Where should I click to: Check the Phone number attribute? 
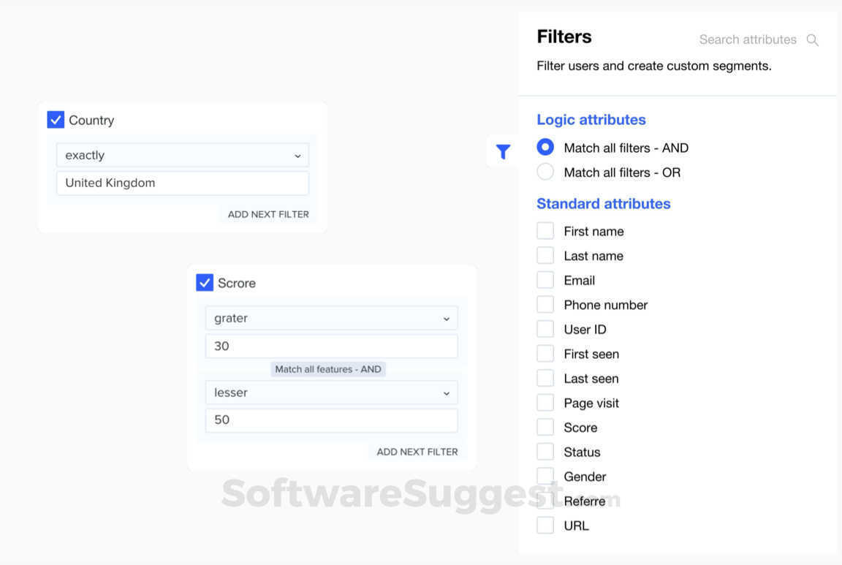(545, 304)
